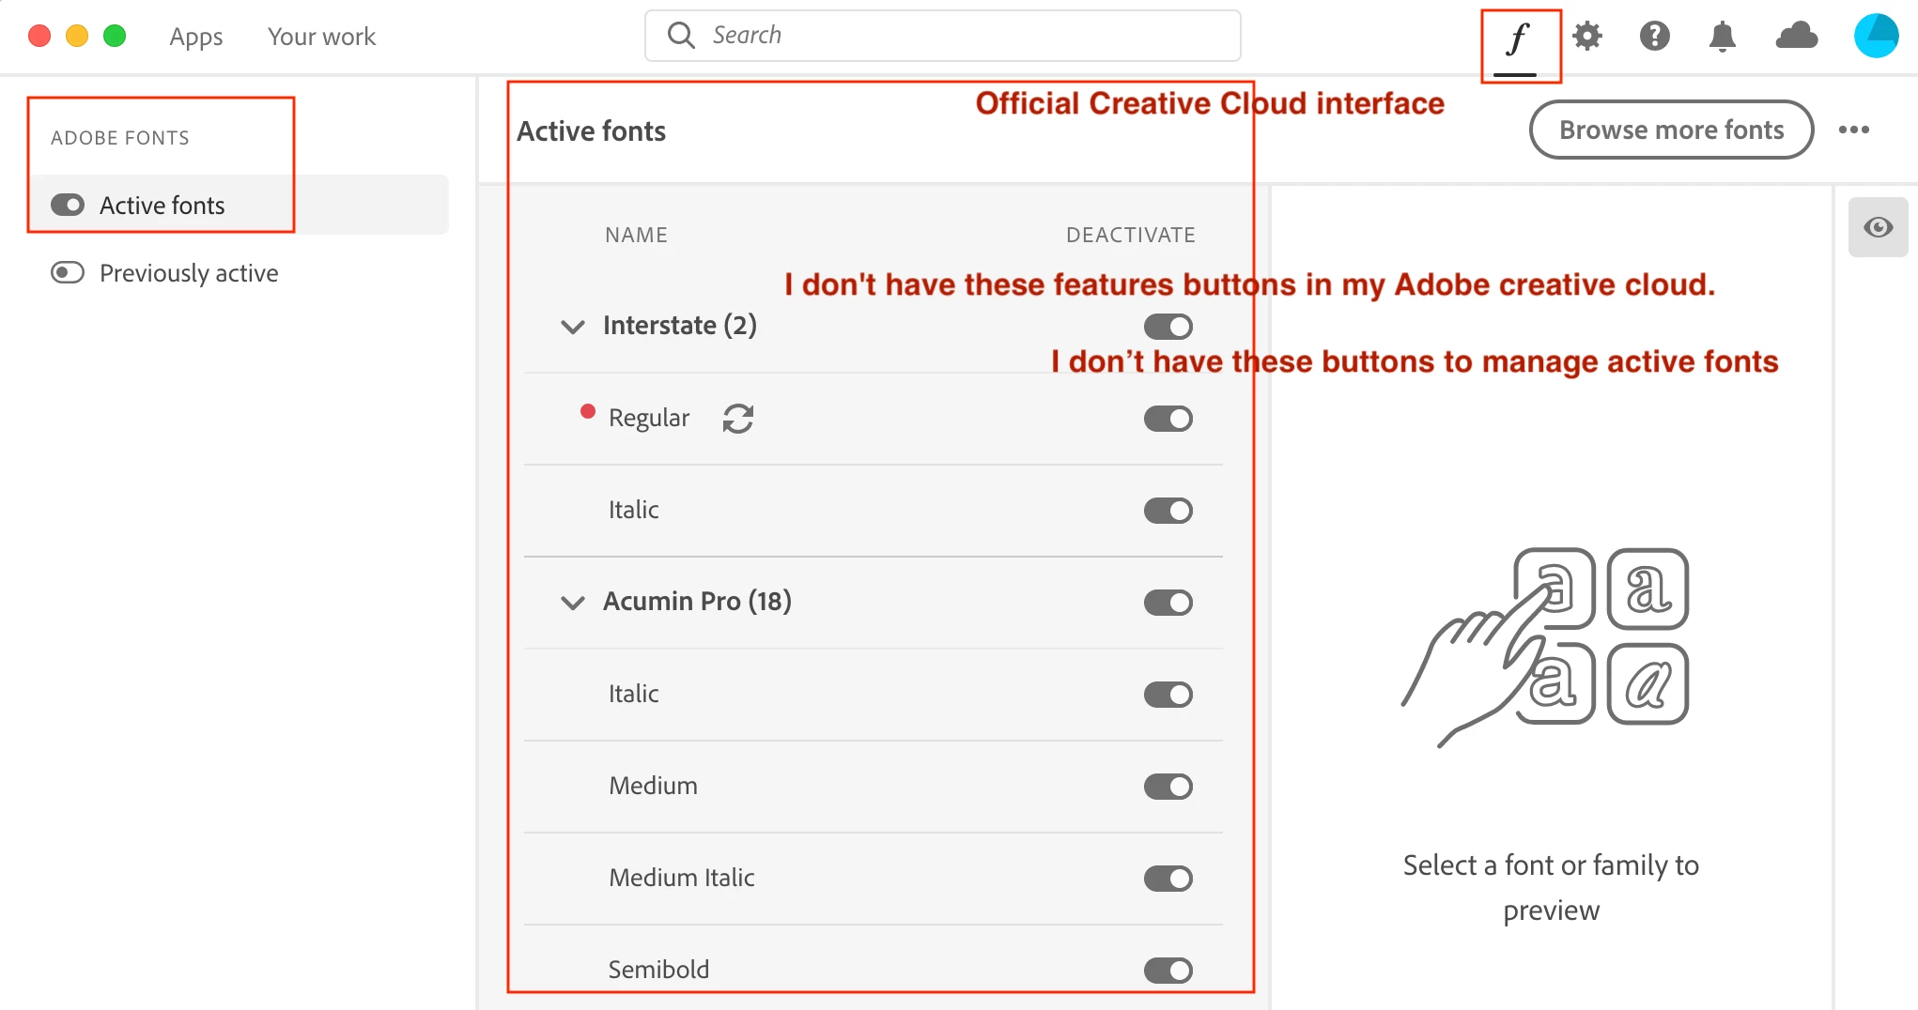The image size is (1918, 1010).
Task: Open the Fonts panel via the f icon
Action: (x=1518, y=41)
